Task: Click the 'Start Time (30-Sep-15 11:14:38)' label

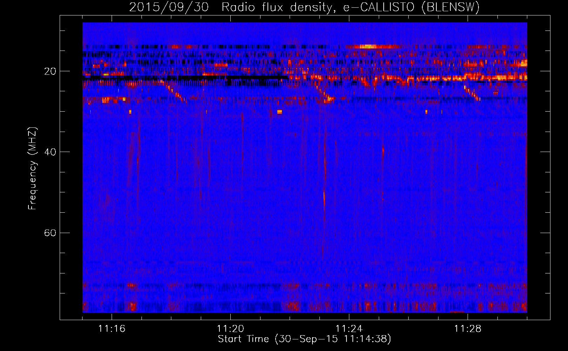Action: pyautogui.click(x=304, y=339)
